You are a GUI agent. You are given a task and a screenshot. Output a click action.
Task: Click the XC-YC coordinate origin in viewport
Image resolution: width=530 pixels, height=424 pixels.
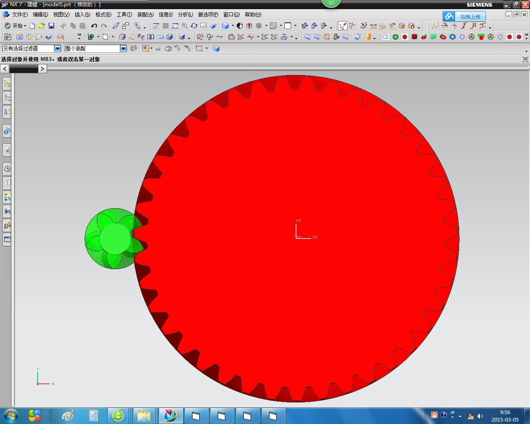[x=296, y=238]
